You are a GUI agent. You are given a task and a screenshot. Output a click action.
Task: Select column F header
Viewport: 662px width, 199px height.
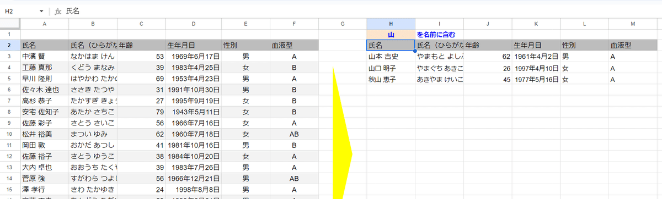point(294,24)
